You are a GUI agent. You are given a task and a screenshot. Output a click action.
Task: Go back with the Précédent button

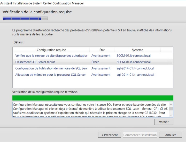coord(109,135)
